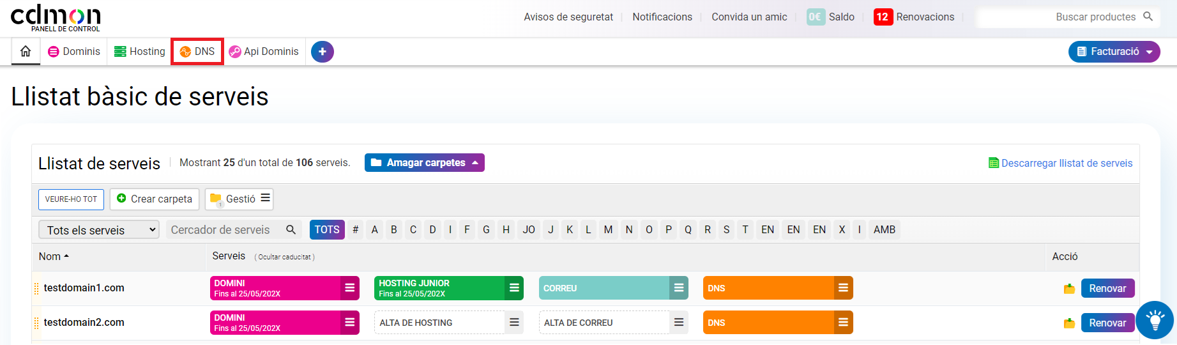The width and height of the screenshot is (1177, 345).
Task: Click the green HOSTING JUNIOR block
Action: [x=439, y=288]
